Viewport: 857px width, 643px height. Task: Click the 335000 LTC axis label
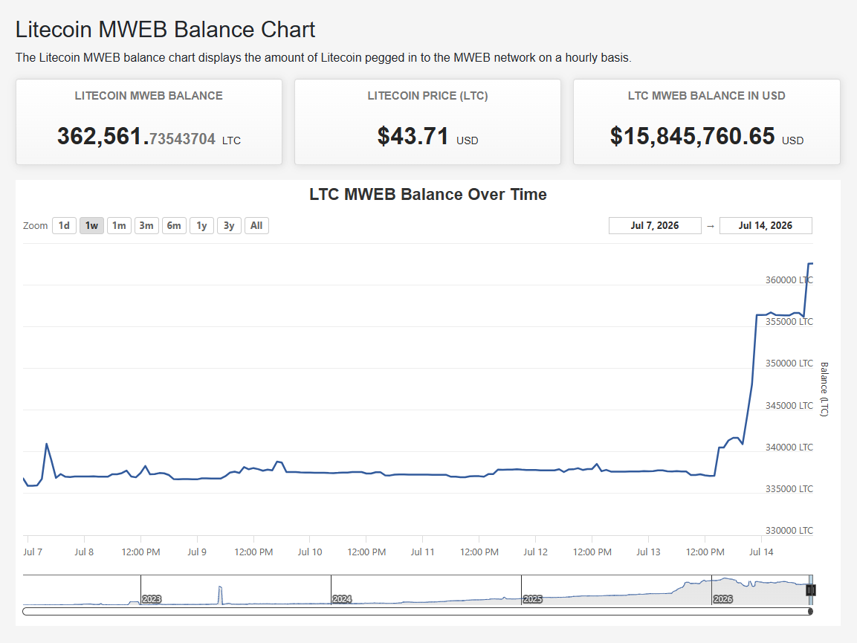(x=789, y=488)
